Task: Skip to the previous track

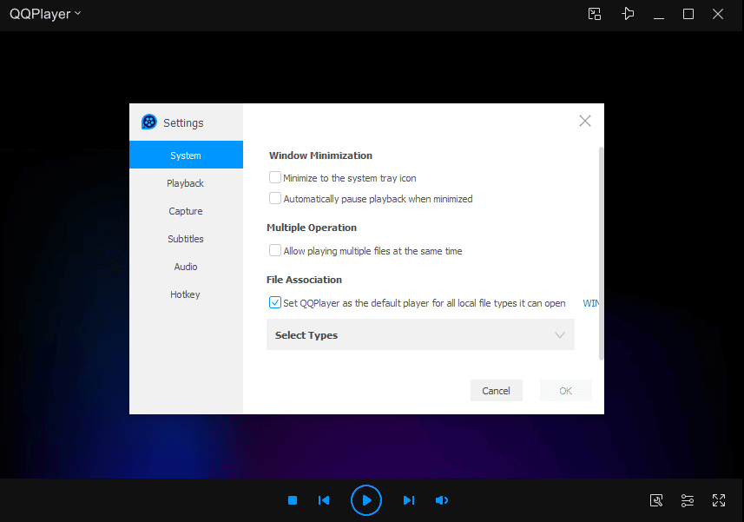Action: [324, 500]
